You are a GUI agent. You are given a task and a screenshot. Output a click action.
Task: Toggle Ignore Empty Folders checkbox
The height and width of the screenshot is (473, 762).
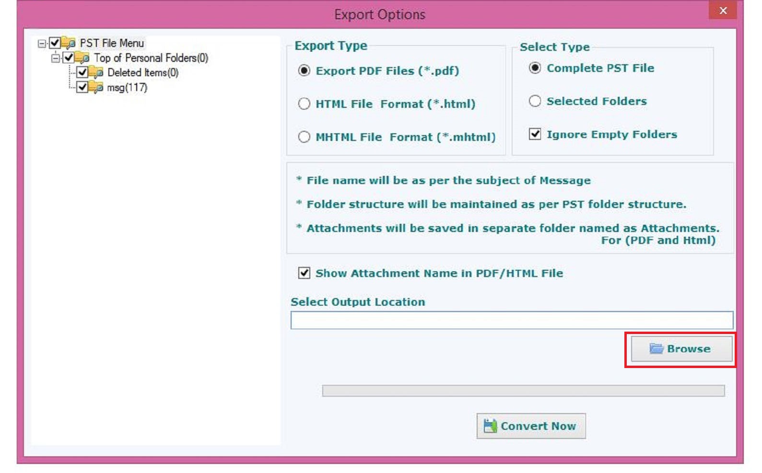(x=535, y=134)
